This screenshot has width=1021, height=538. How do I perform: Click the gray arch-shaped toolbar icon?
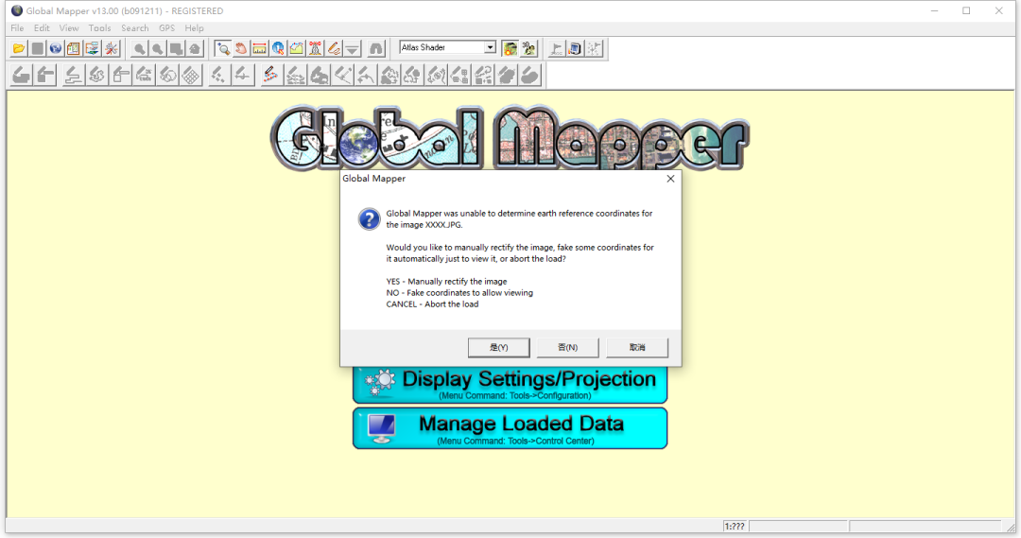click(x=375, y=48)
